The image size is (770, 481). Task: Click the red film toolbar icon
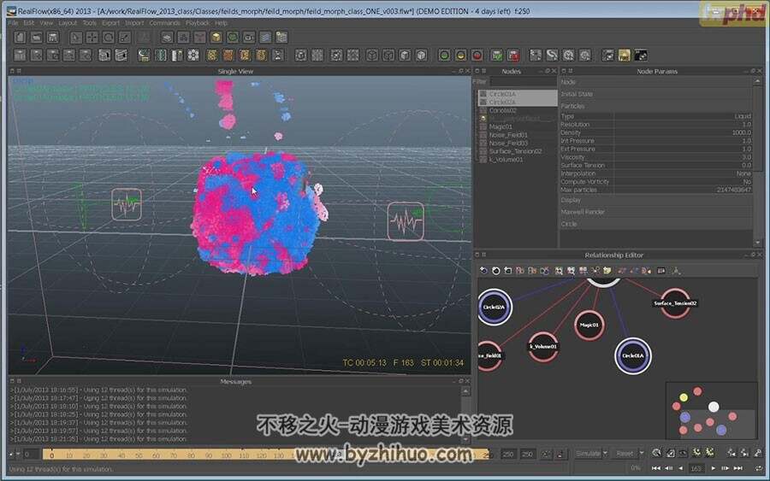click(x=513, y=56)
